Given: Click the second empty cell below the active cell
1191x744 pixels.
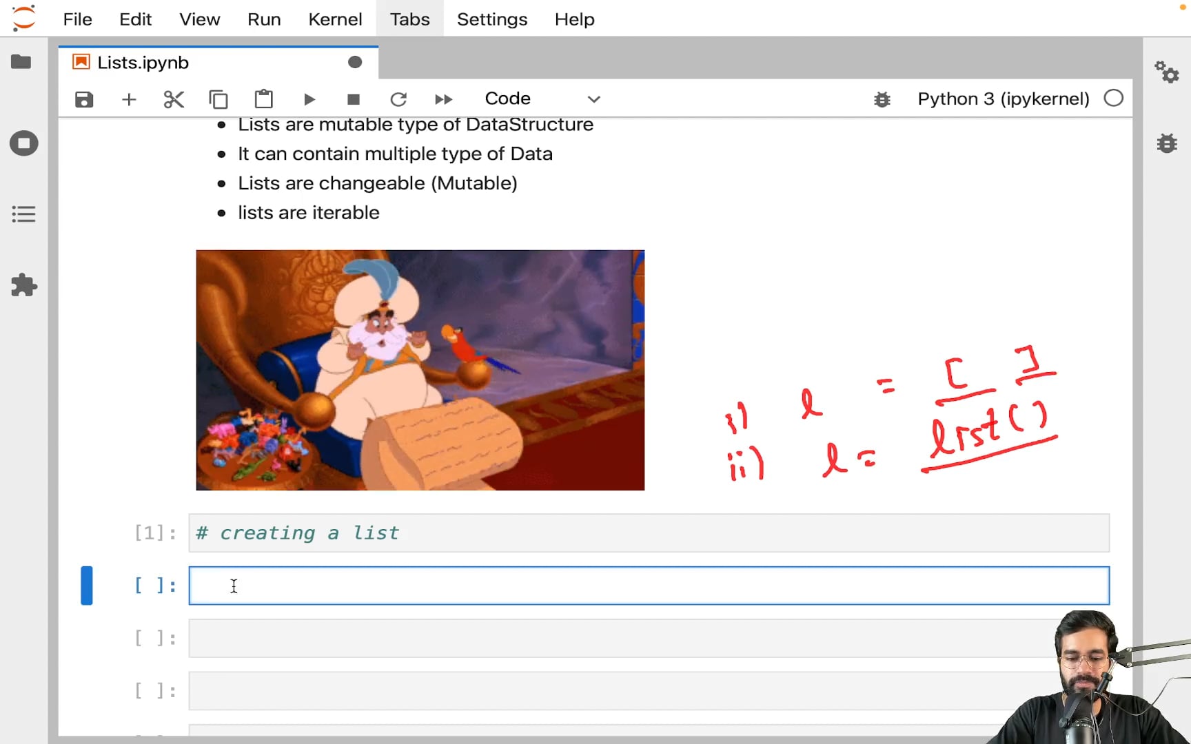Looking at the screenshot, I should point(649,691).
